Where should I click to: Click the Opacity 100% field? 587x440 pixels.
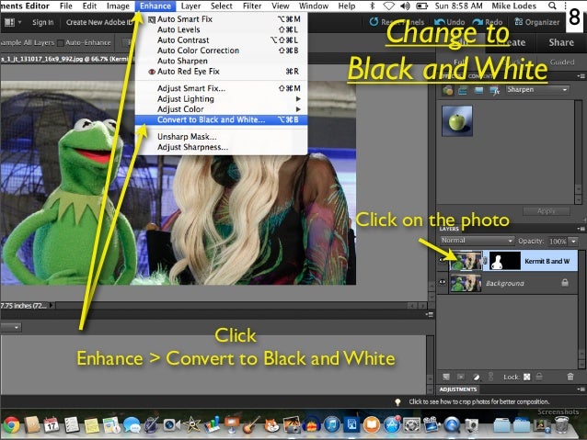pyautogui.click(x=558, y=241)
